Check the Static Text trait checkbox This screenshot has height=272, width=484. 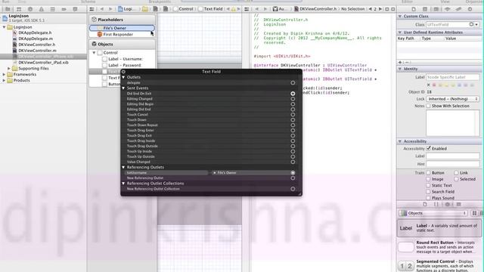[428, 185]
